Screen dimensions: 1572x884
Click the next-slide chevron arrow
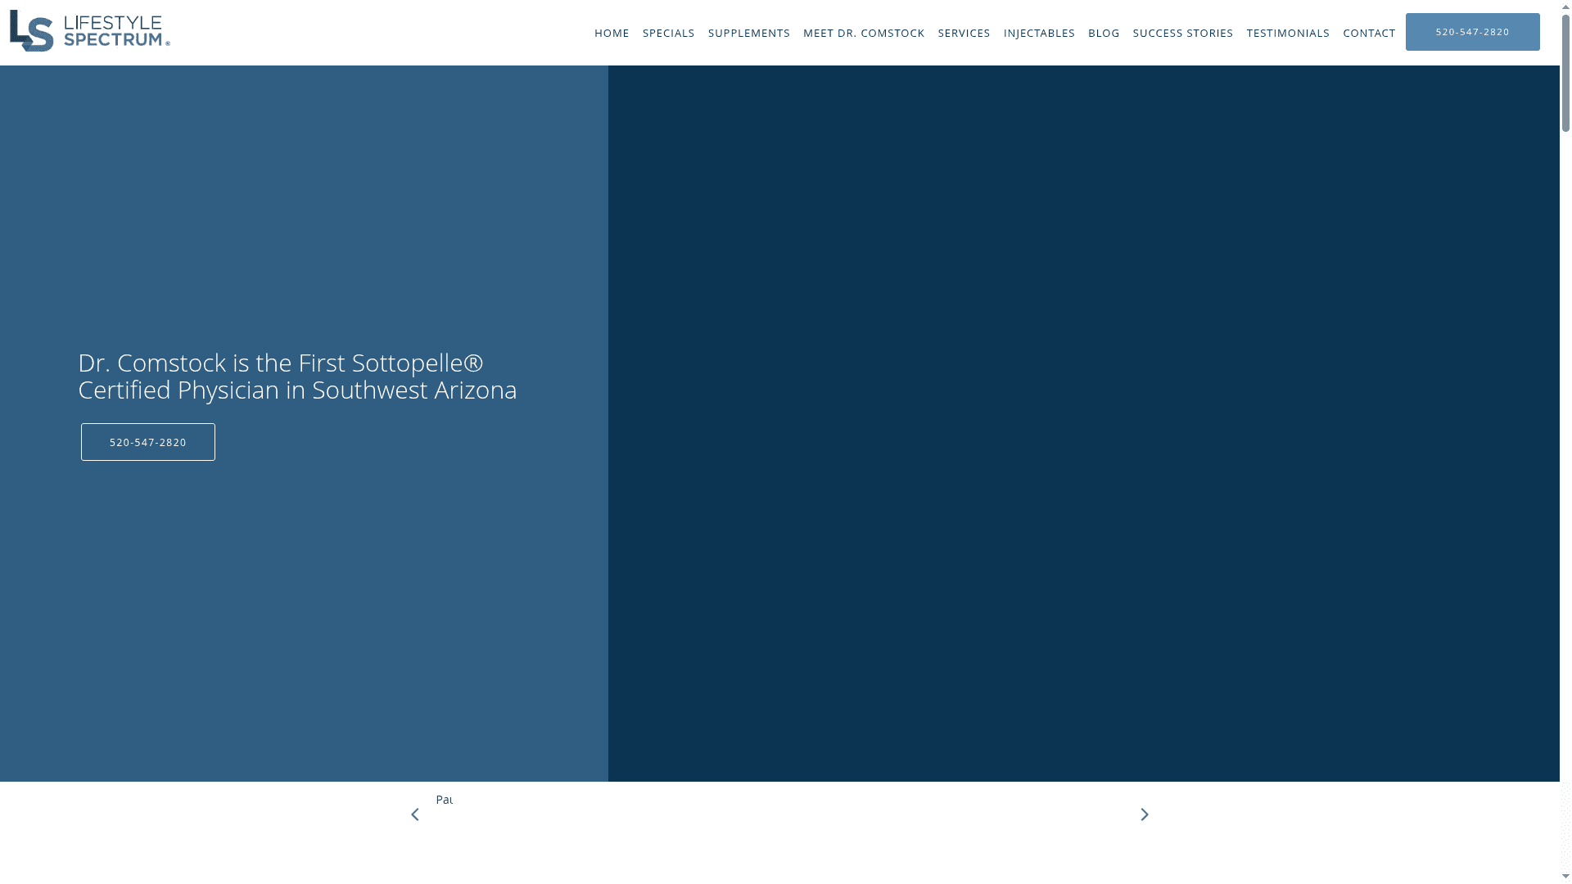pos(1145,814)
